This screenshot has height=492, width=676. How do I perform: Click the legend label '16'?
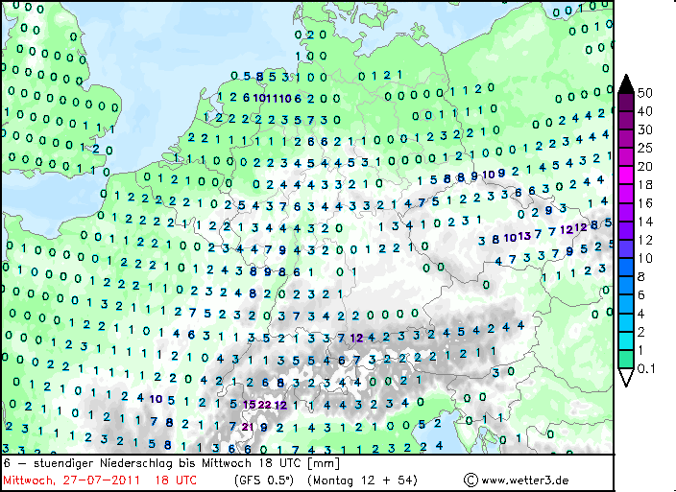[x=645, y=203]
